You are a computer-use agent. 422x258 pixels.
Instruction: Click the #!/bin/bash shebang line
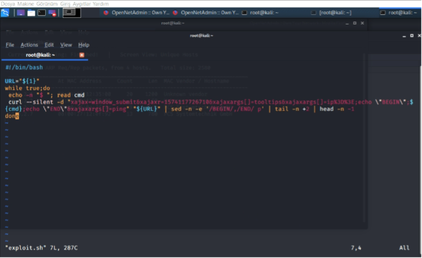pyautogui.click(x=24, y=67)
